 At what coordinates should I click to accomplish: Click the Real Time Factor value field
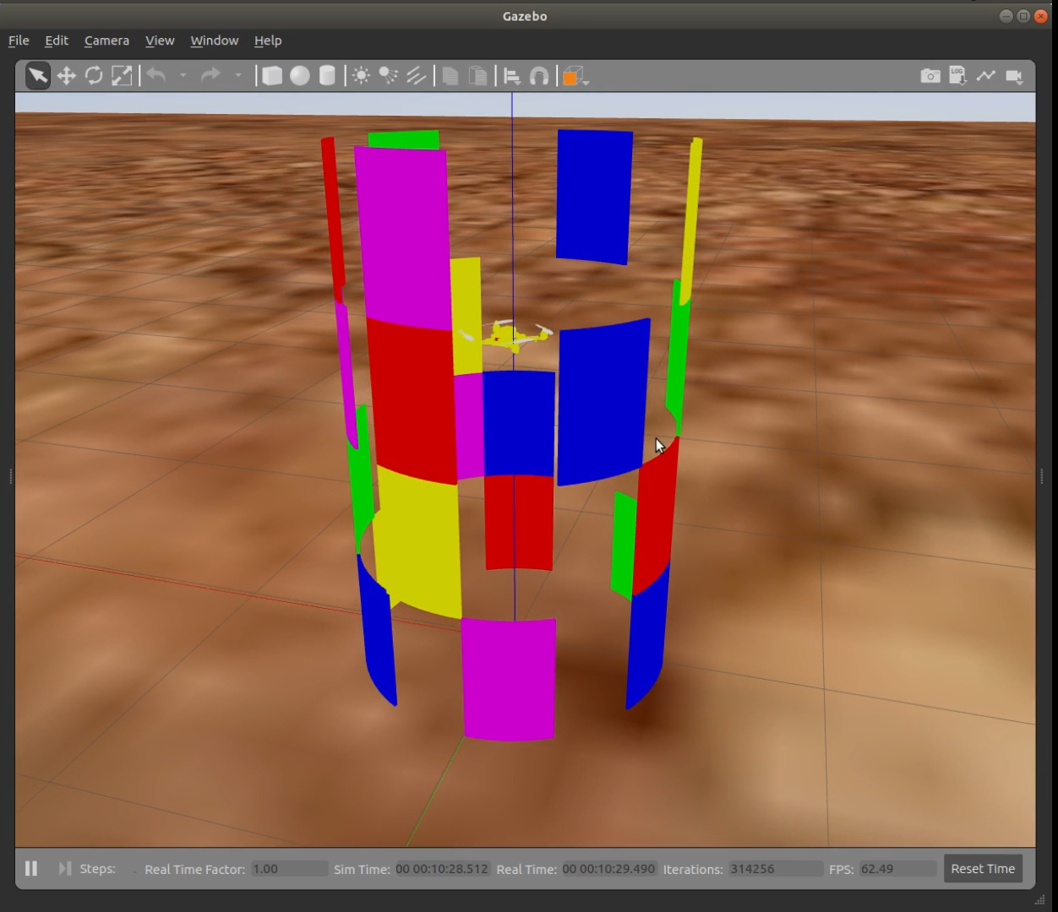click(289, 869)
